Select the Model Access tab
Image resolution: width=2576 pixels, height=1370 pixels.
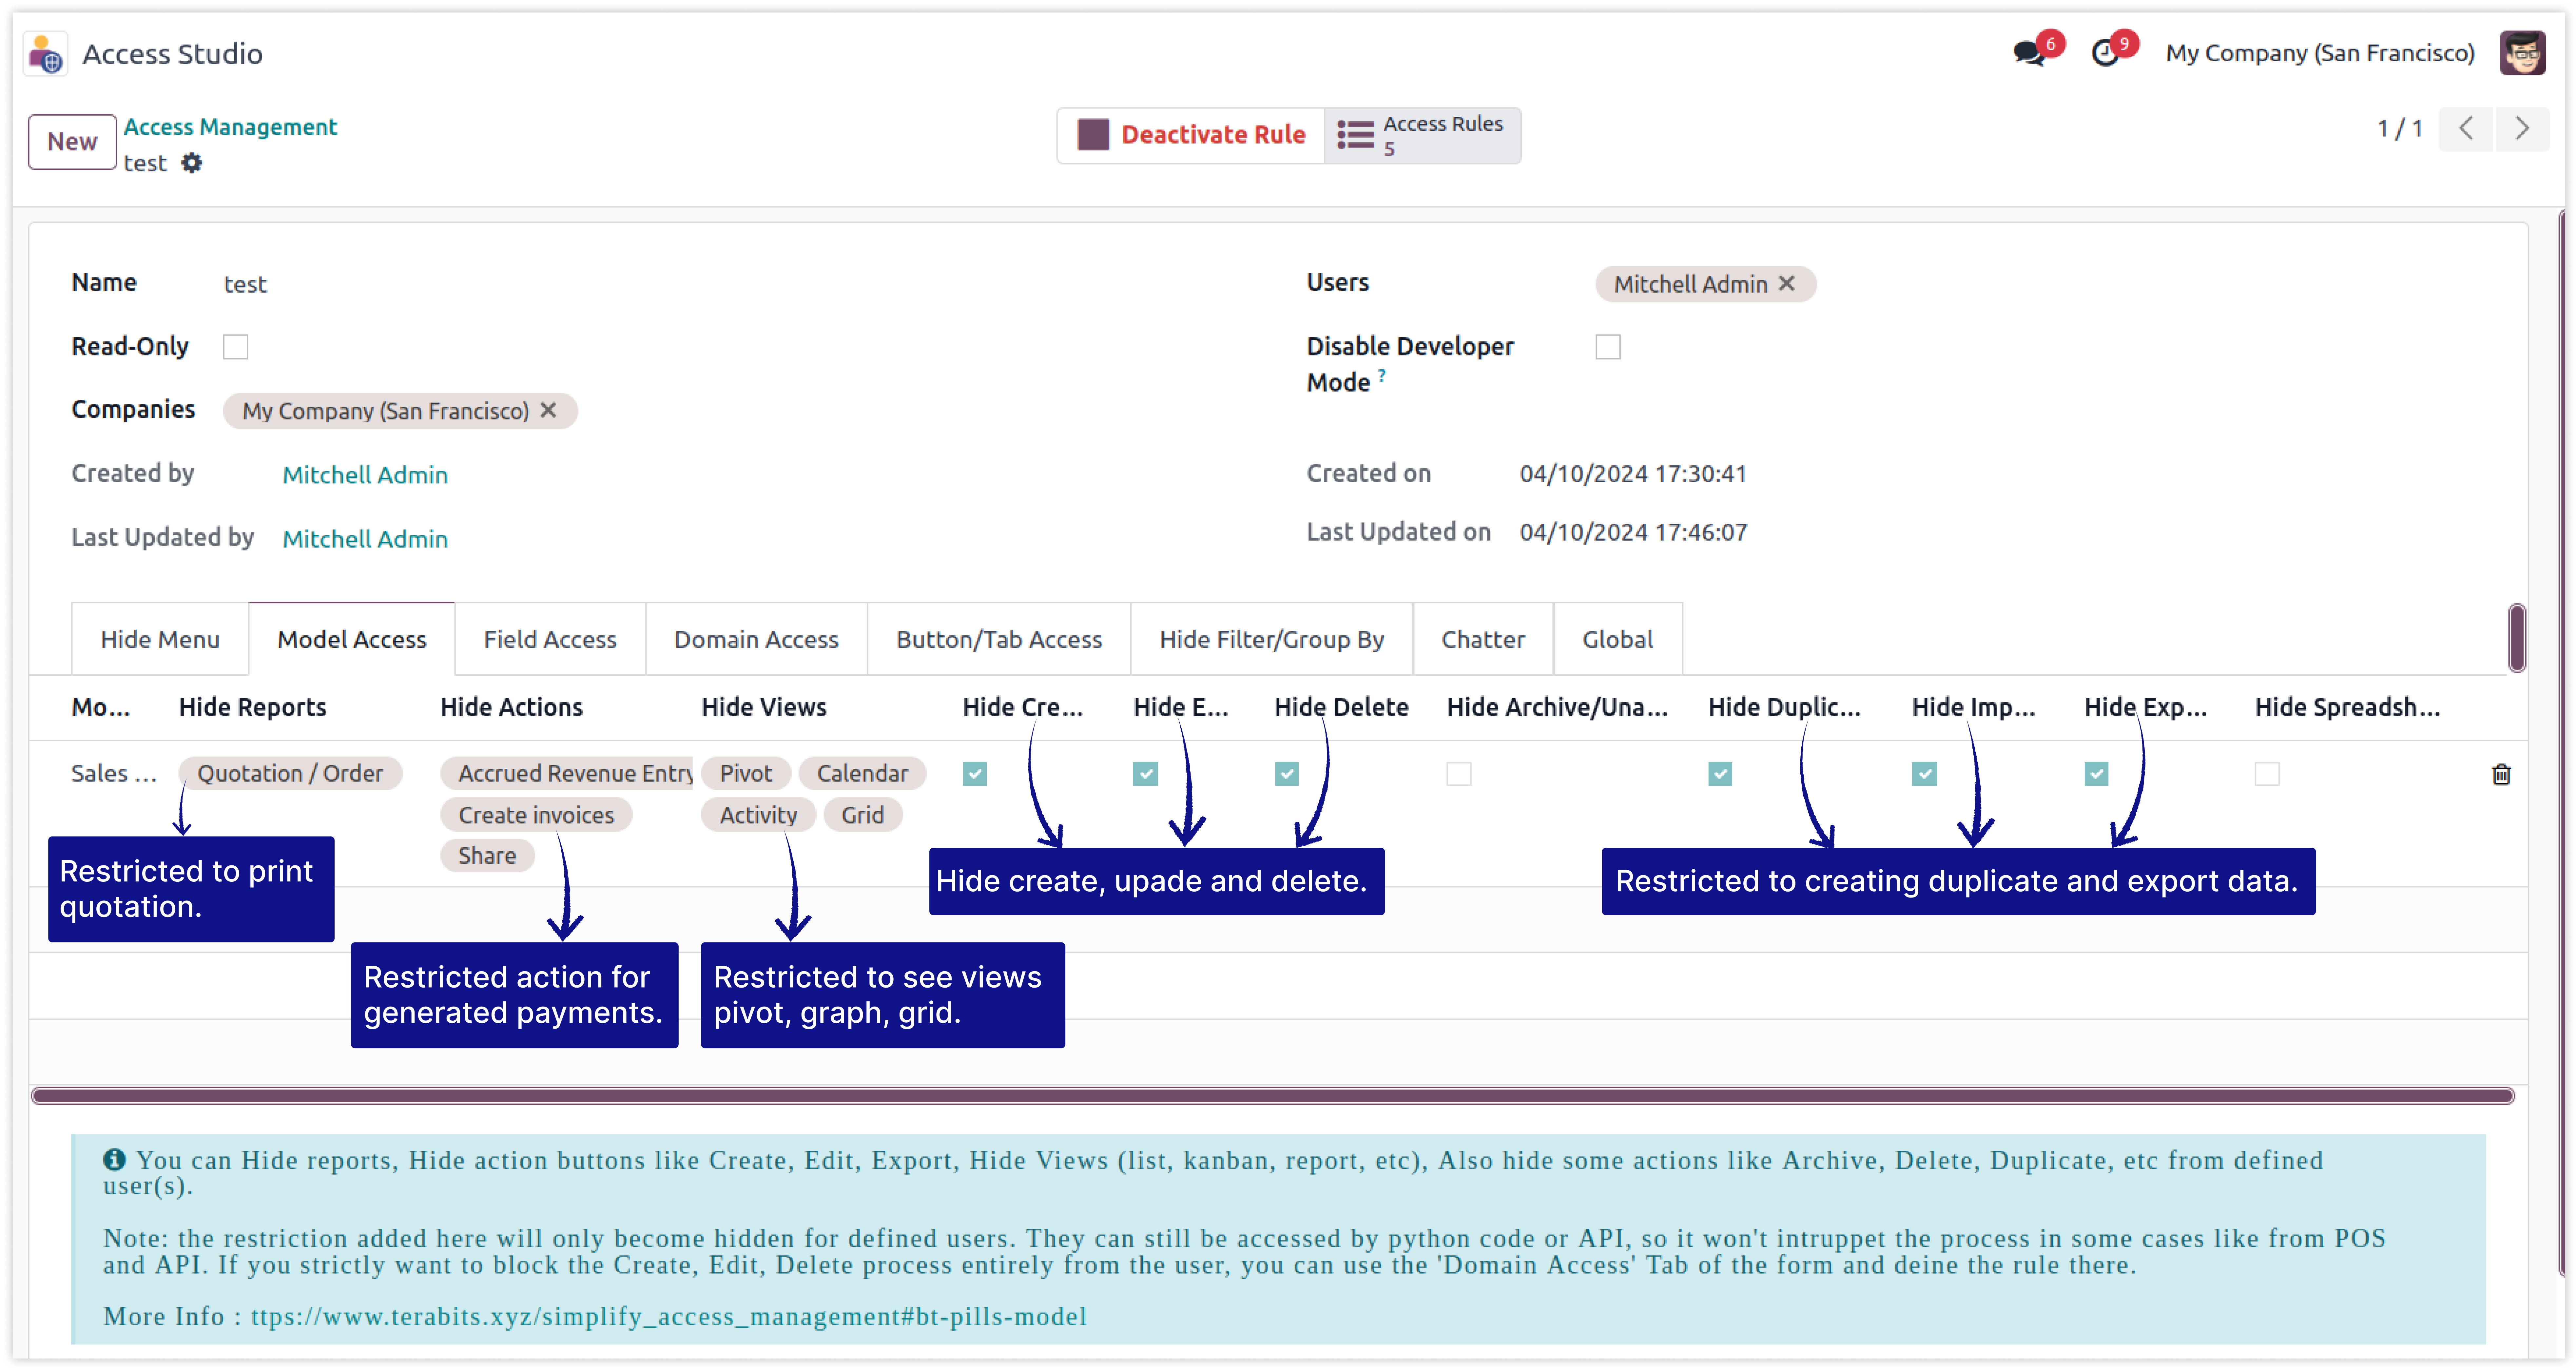coord(352,639)
